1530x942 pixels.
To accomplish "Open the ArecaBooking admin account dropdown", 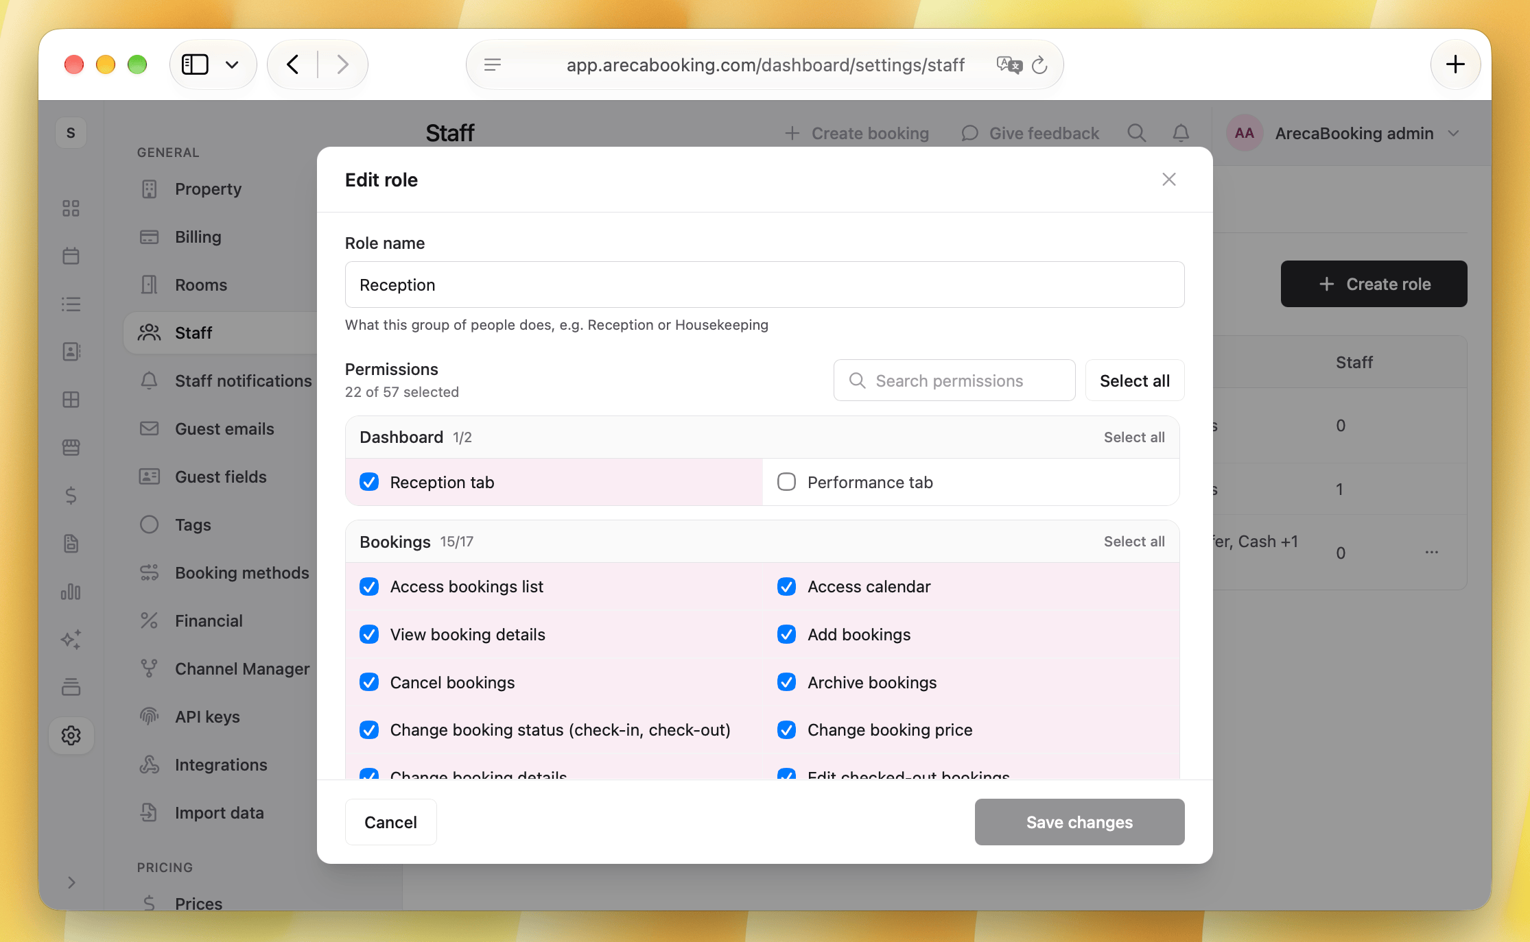I will click(1344, 133).
